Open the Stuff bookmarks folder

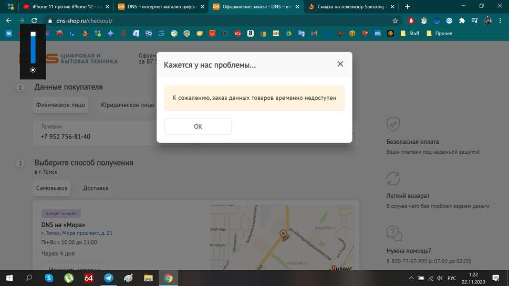point(410,34)
